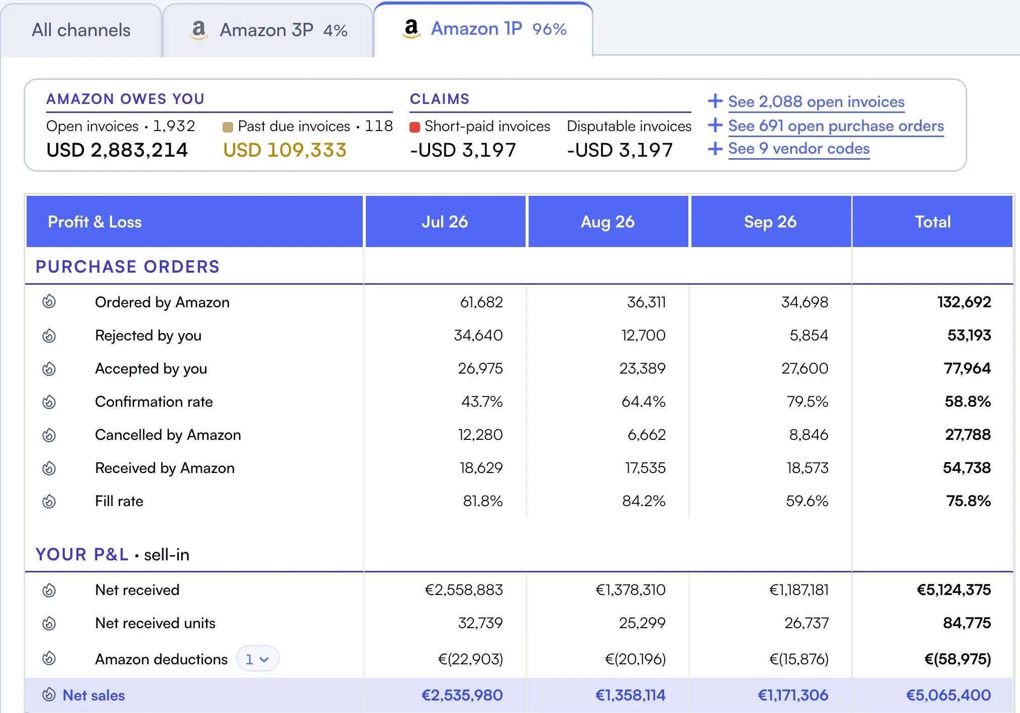Click the USD 2,883,214 open invoices amount
This screenshot has height=713, width=1020.
[x=117, y=150]
